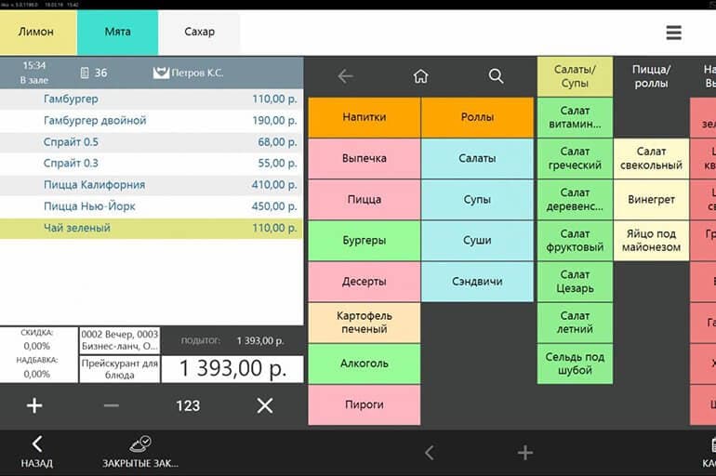
Task: Add Салат деревенс... to order
Action: point(575,200)
